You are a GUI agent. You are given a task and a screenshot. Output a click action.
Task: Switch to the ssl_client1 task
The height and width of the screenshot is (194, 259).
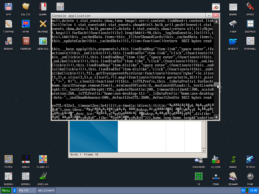click(x=46, y=190)
